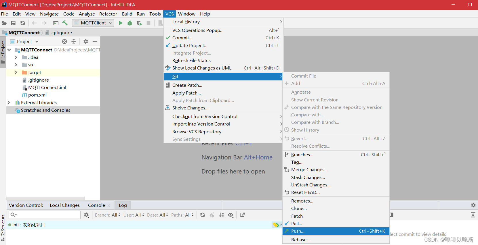Open Local History submenu
This screenshot has width=478, height=245.
coord(224,22)
